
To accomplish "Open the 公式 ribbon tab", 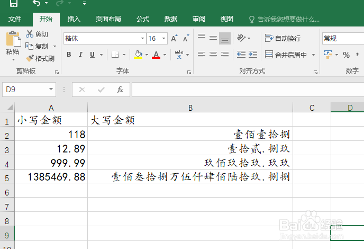I will (x=142, y=19).
